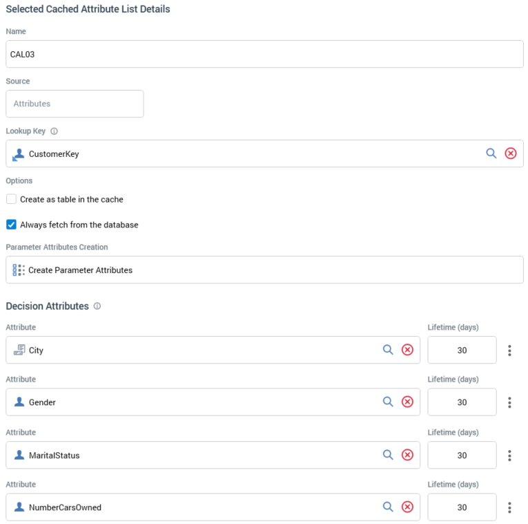Click the Name field containing CAL03
Image resolution: width=528 pixels, height=524 pixels.
264,54
